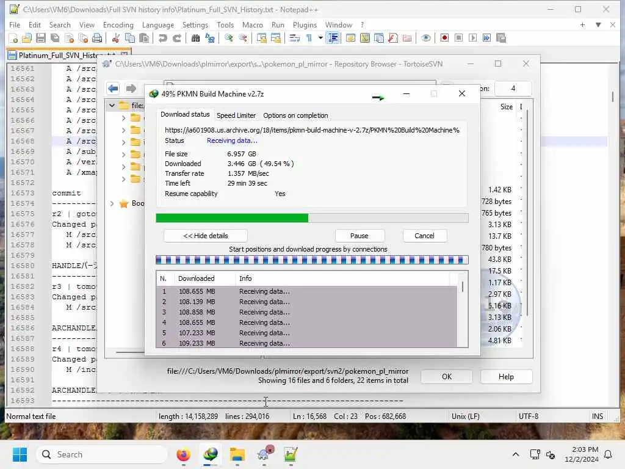Image resolution: width=625 pixels, height=469 pixels.
Task: Start macro recording with the red record icon
Action: [x=444, y=38]
